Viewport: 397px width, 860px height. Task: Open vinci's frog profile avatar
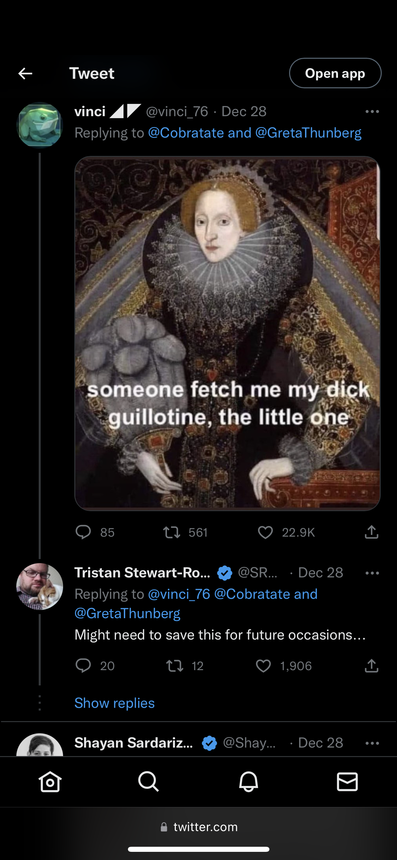click(x=40, y=125)
